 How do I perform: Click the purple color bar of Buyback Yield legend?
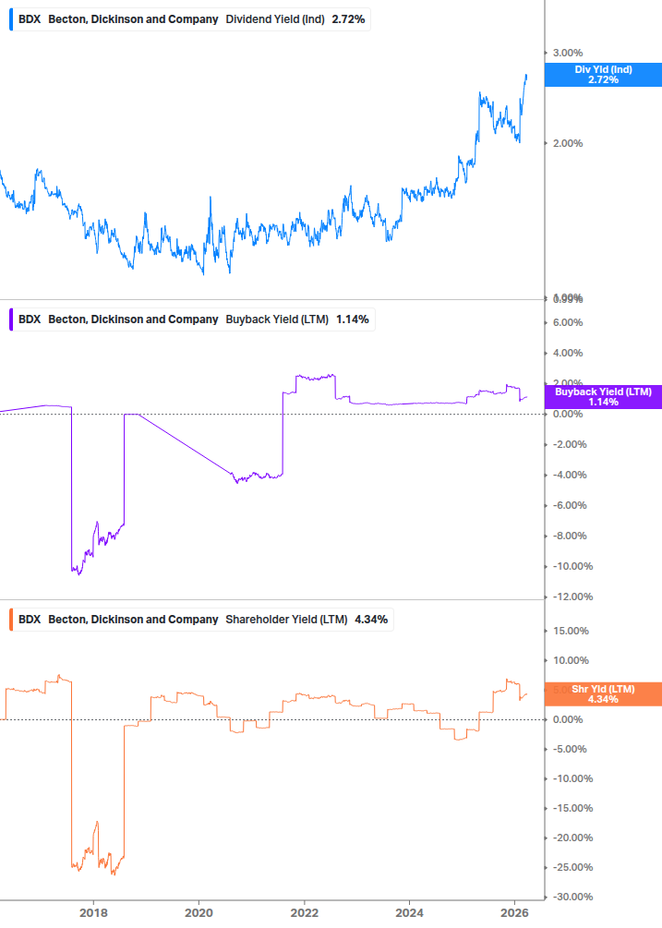click(11, 319)
